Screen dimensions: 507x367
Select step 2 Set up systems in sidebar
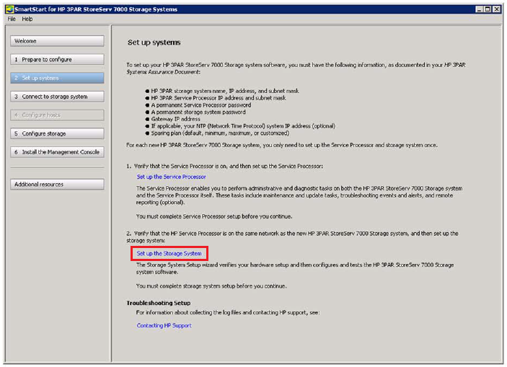(x=58, y=78)
